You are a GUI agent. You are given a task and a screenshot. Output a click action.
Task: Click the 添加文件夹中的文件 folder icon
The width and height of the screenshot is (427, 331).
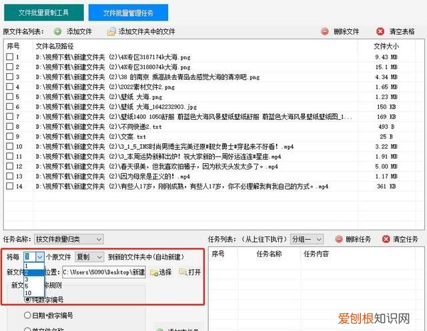[x=111, y=31]
